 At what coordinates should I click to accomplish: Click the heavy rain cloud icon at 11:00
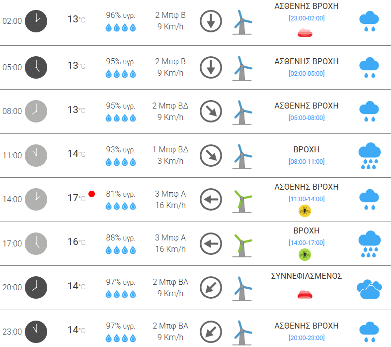[369, 156]
